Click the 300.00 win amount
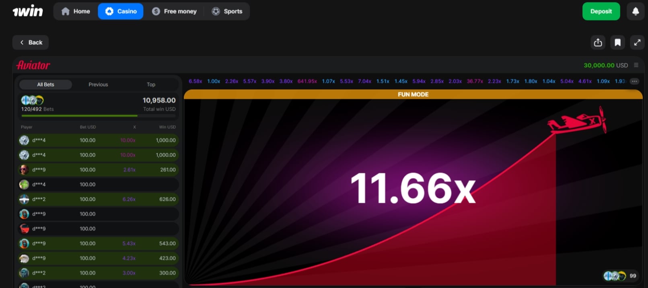648x288 pixels. tap(167, 273)
